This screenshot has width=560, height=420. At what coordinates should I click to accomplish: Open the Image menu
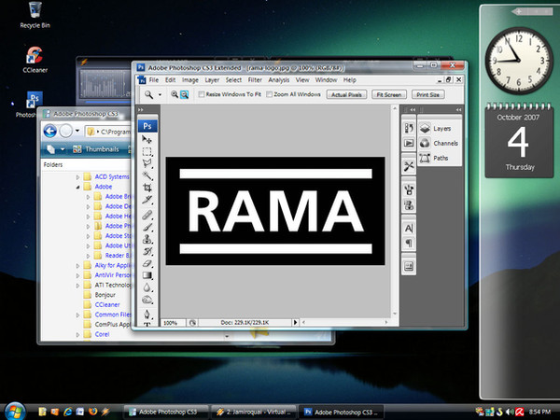click(190, 80)
